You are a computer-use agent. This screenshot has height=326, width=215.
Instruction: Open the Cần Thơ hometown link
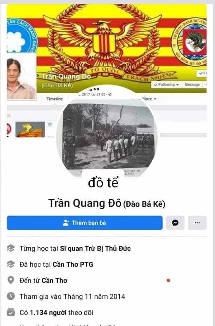54,280
